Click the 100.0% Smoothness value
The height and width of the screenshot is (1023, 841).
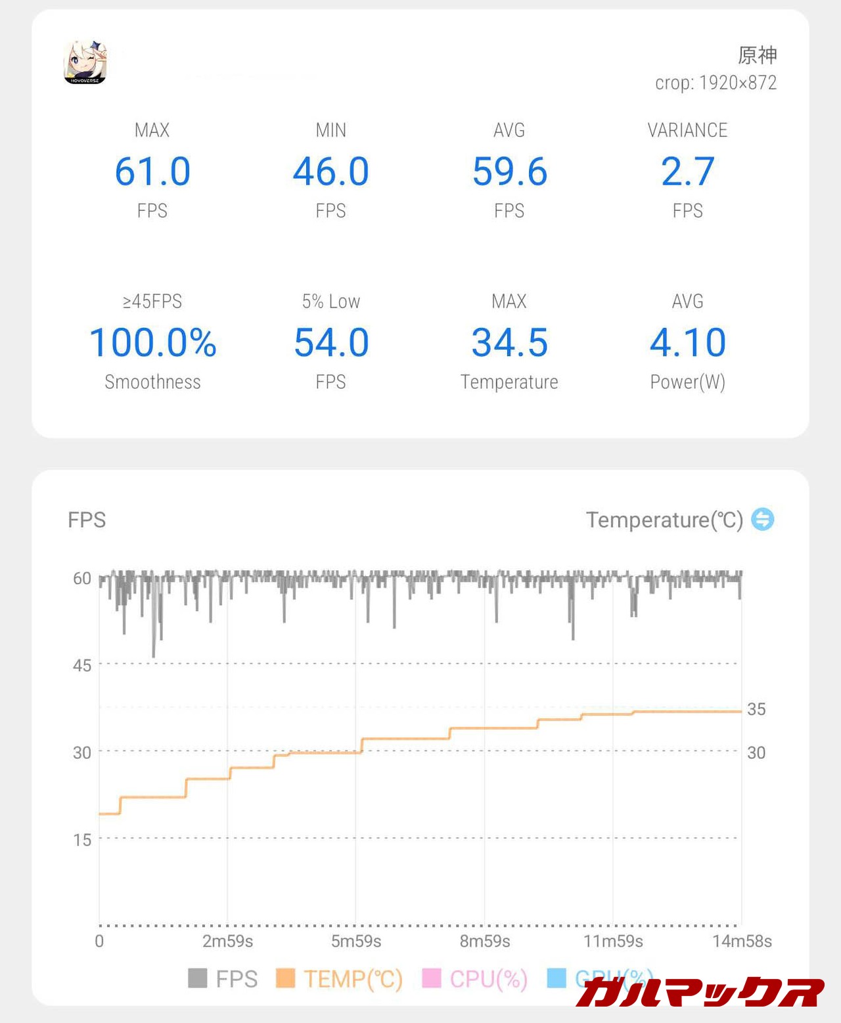point(152,342)
